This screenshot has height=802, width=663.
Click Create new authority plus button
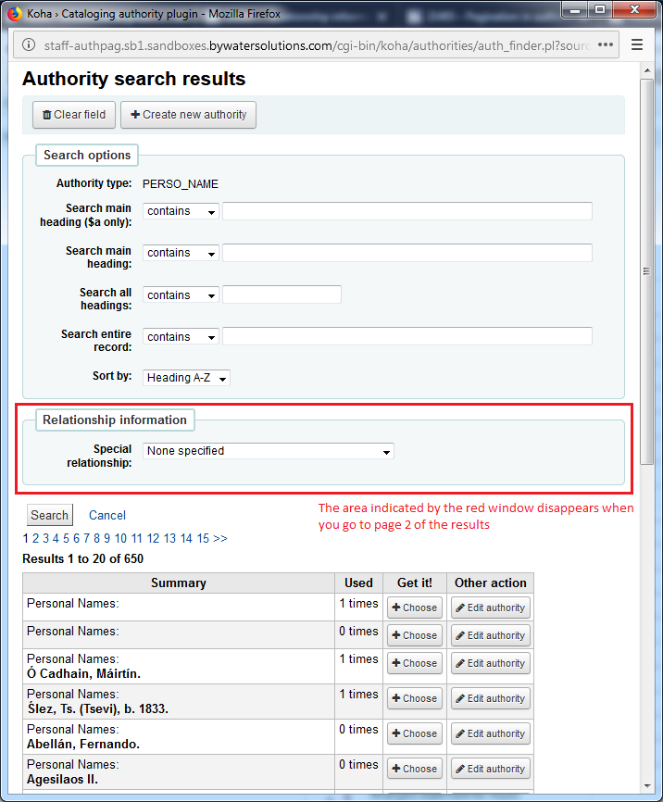coord(188,115)
